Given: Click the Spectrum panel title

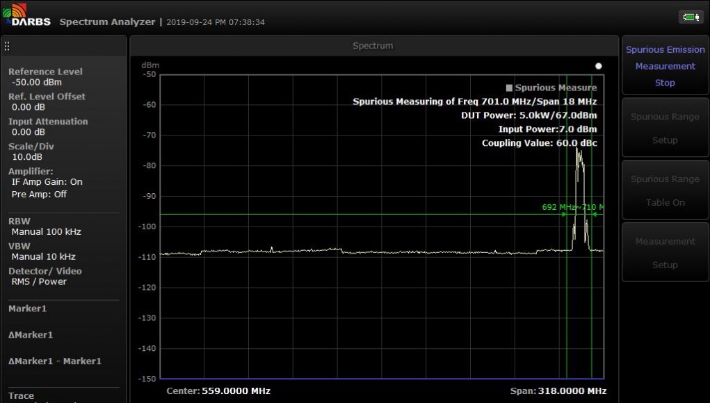Looking at the screenshot, I should pyautogui.click(x=373, y=46).
